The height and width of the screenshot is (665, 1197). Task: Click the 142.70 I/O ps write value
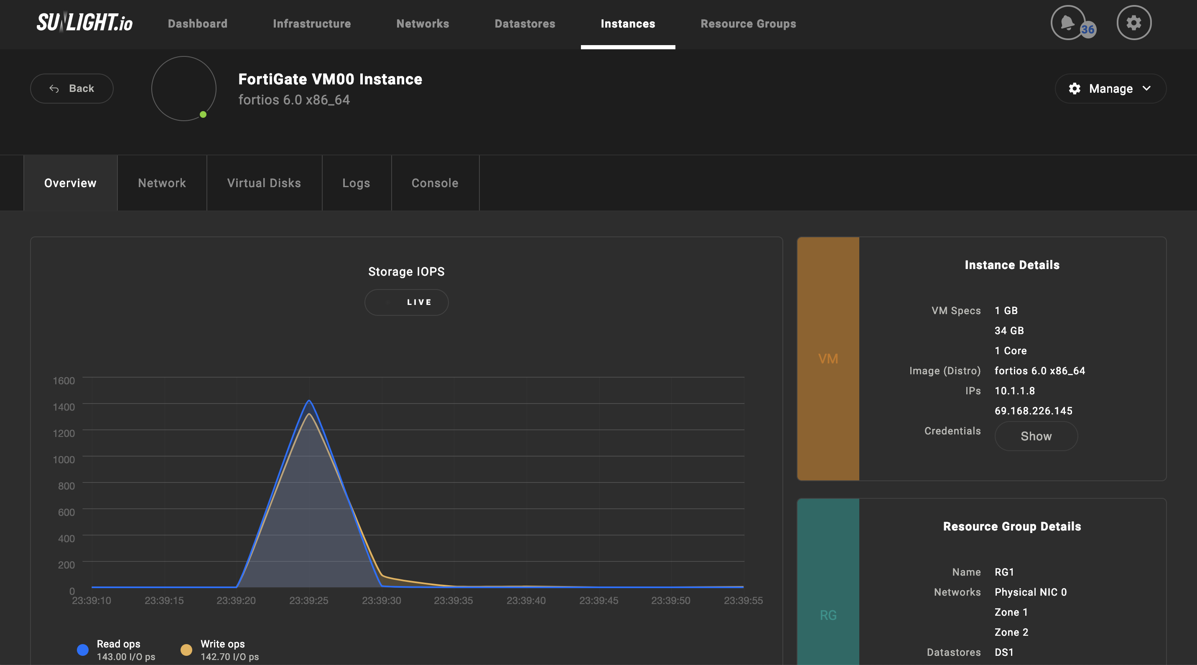pos(229,657)
